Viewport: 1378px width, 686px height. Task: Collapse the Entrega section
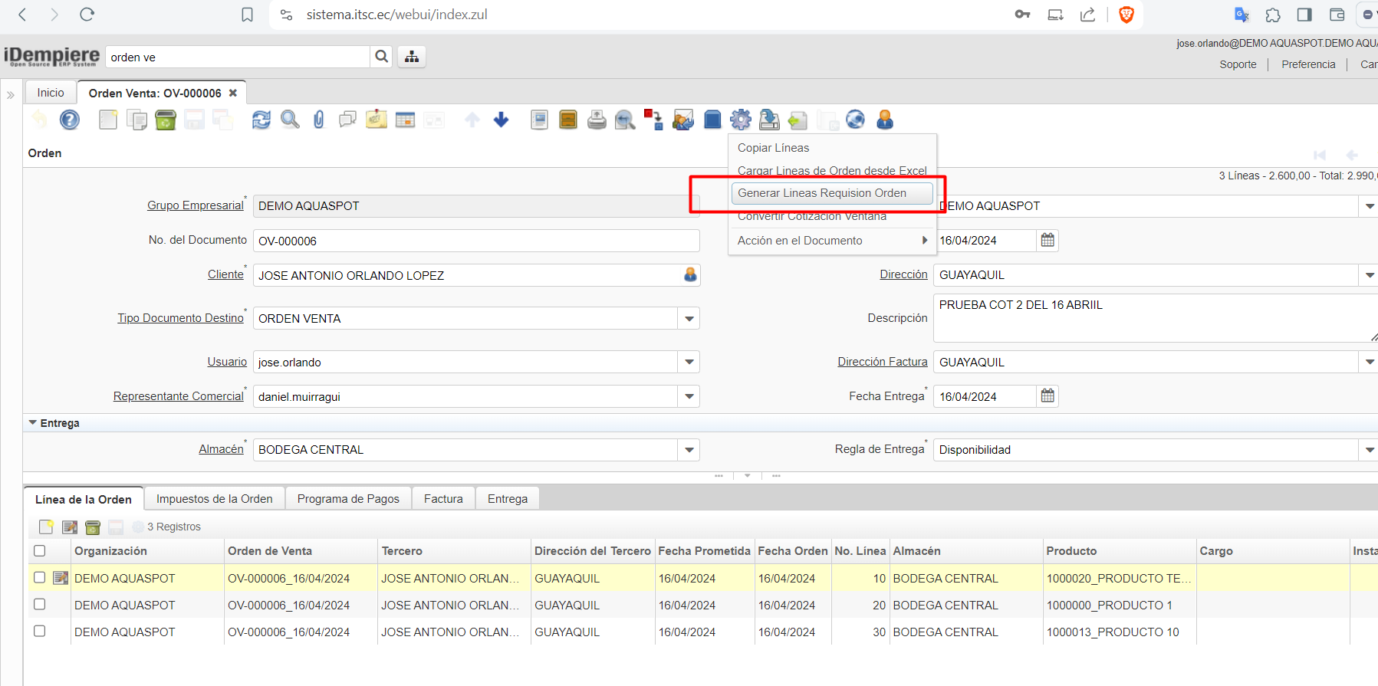[33, 423]
